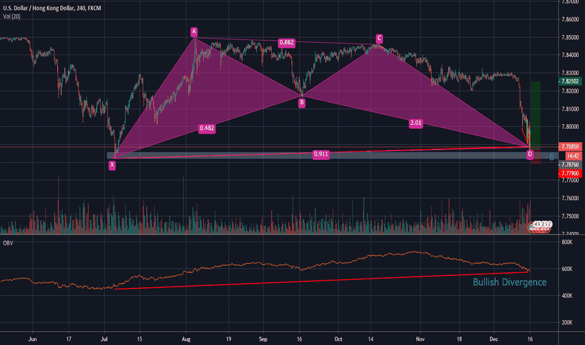Click the Jul label on time axis

104,339
